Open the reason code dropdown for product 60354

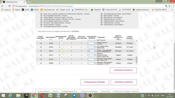[92, 47]
